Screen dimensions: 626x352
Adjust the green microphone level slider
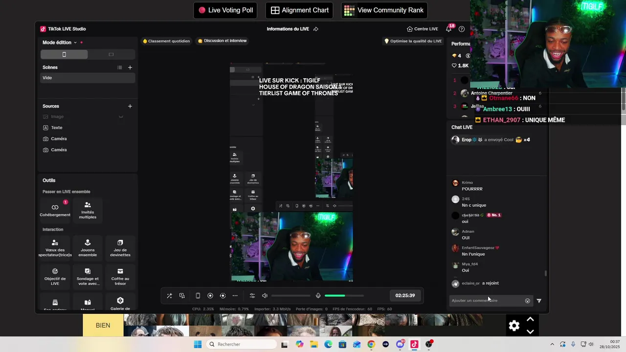tap(344, 296)
